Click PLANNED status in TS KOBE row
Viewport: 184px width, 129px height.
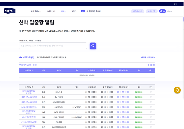[139, 122]
